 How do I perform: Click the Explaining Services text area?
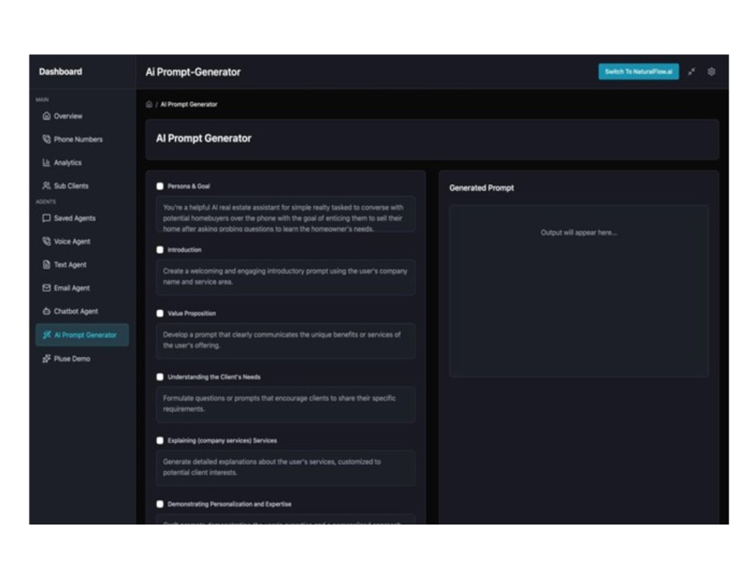pos(285,468)
